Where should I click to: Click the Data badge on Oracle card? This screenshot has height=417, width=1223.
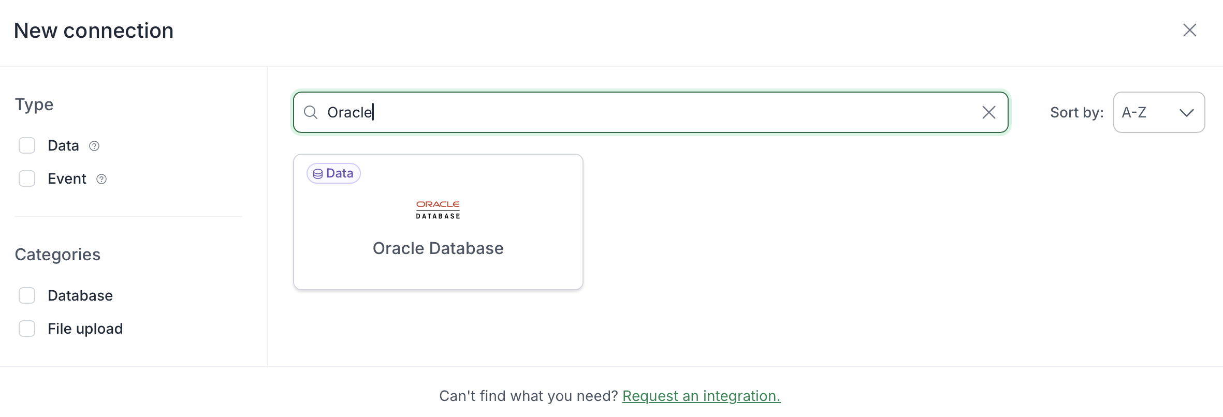coord(333,173)
